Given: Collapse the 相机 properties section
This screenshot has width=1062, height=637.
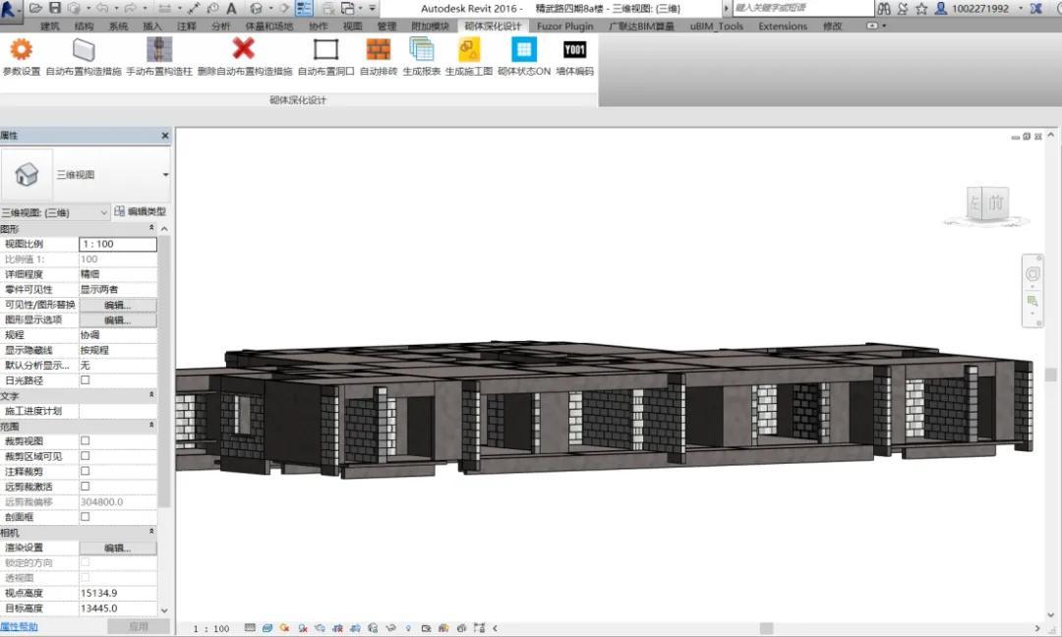Looking at the screenshot, I should (151, 532).
